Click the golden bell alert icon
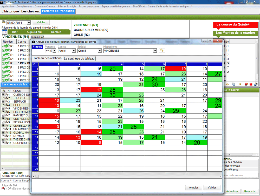 [x=240, y=84]
